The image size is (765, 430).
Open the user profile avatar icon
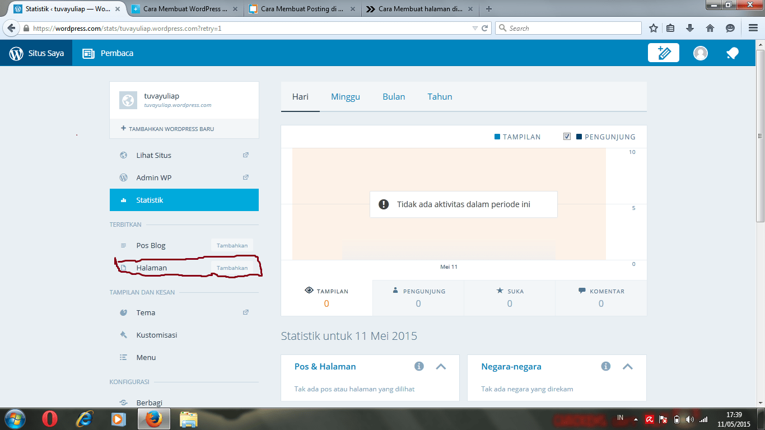701,53
